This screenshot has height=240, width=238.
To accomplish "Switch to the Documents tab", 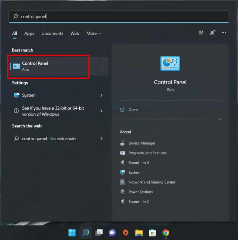I will click(52, 33).
